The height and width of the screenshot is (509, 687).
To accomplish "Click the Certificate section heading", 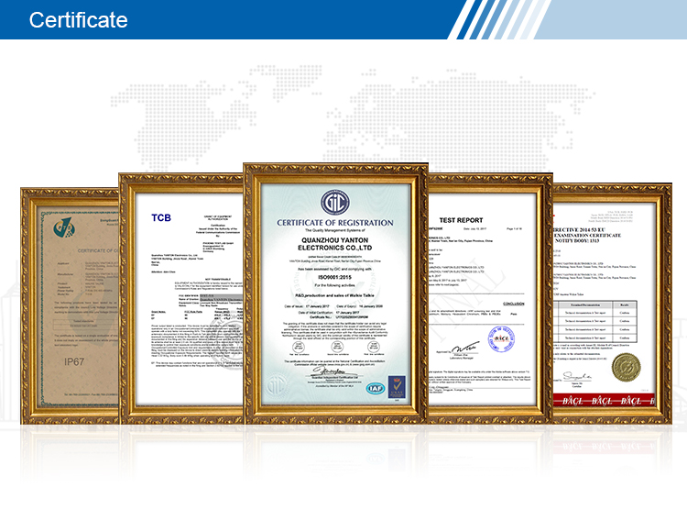I will (79, 20).
